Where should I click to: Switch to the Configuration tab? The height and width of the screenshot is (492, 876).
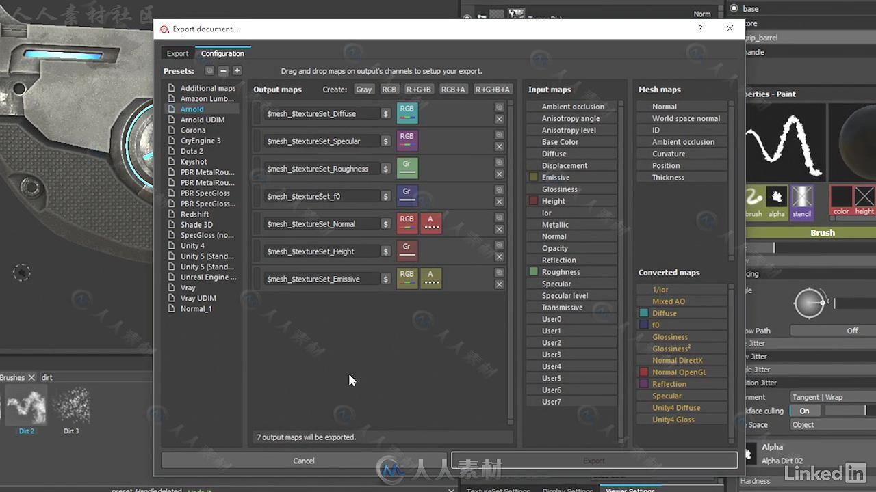click(222, 53)
